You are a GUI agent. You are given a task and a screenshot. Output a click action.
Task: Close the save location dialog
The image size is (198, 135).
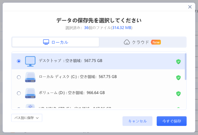(190, 7)
